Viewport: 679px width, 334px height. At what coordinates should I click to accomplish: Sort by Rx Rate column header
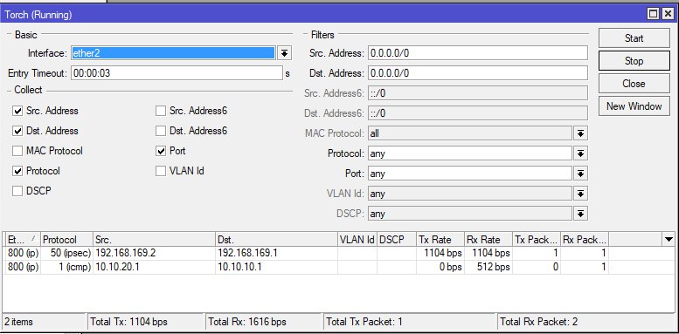(488, 239)
